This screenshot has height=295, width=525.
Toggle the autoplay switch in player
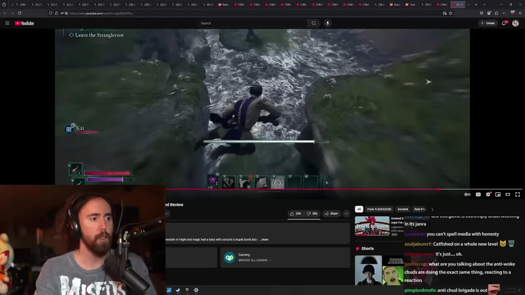click(x=468, y=195)
